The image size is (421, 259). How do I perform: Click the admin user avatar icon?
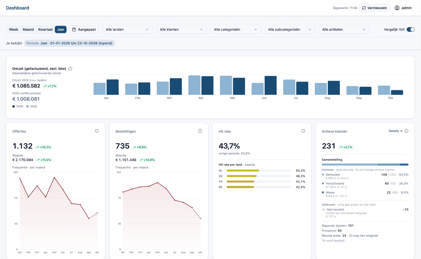[397, 8]
